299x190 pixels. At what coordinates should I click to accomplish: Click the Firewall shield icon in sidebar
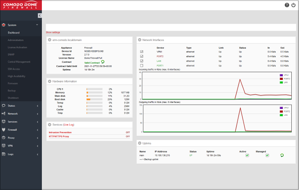click(x=4, y=129)
